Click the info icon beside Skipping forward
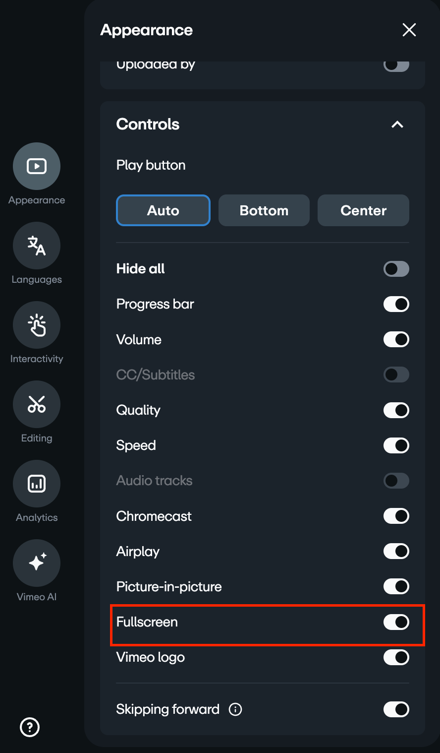Screen dimensions: 440x753 coord(235,709)
